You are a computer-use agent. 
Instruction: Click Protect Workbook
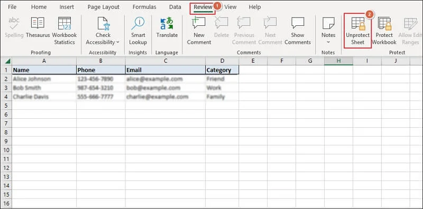tap(384, 31)
